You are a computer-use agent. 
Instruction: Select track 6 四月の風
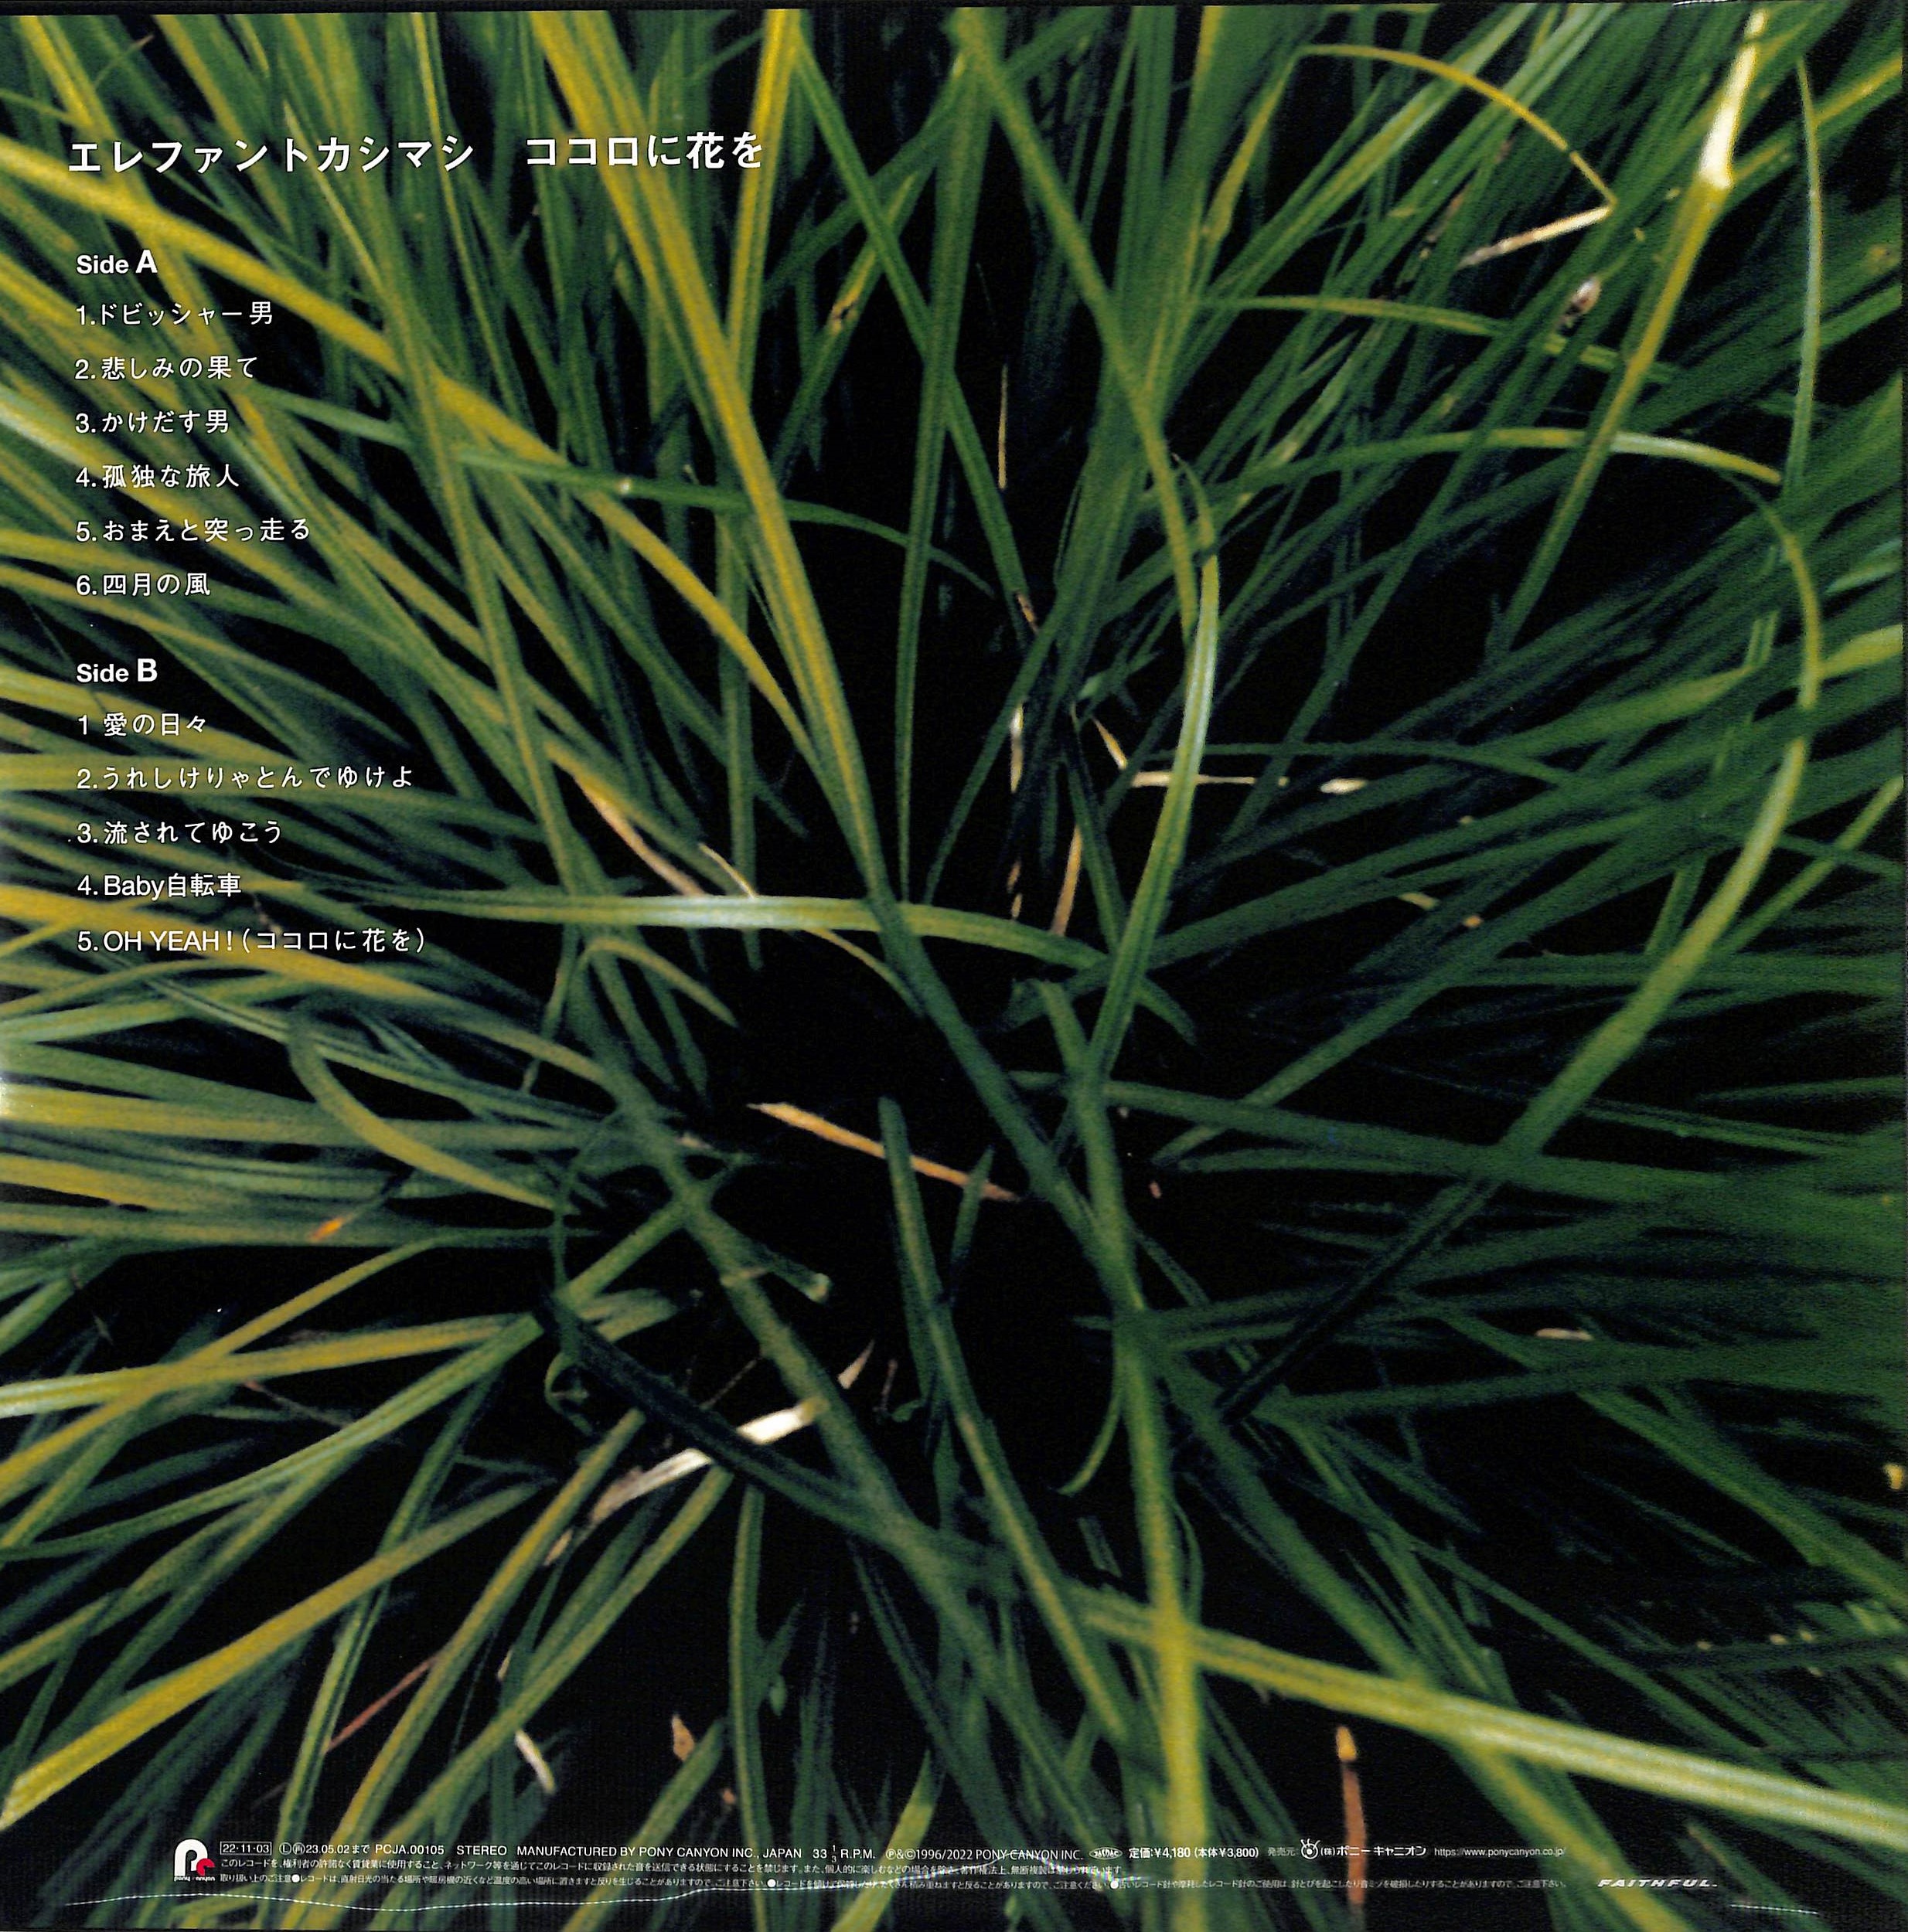[x=144, y=584]
